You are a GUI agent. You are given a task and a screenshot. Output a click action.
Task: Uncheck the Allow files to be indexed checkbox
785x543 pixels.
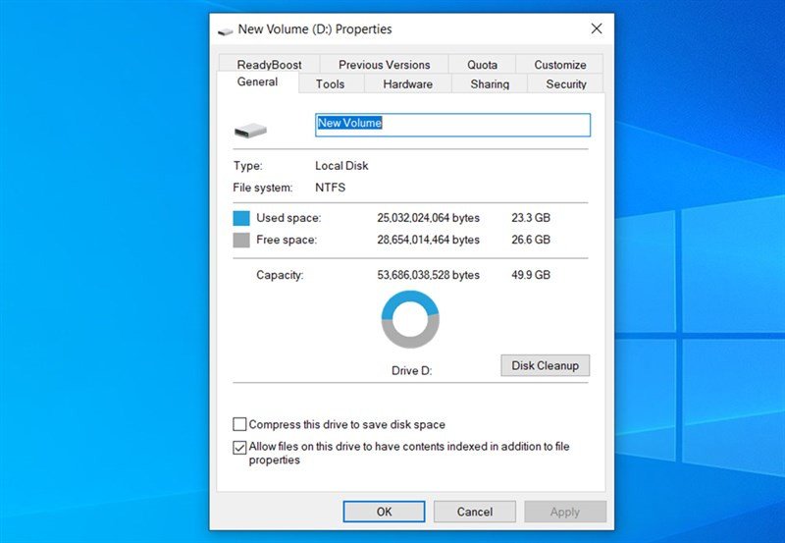point(240,447)
